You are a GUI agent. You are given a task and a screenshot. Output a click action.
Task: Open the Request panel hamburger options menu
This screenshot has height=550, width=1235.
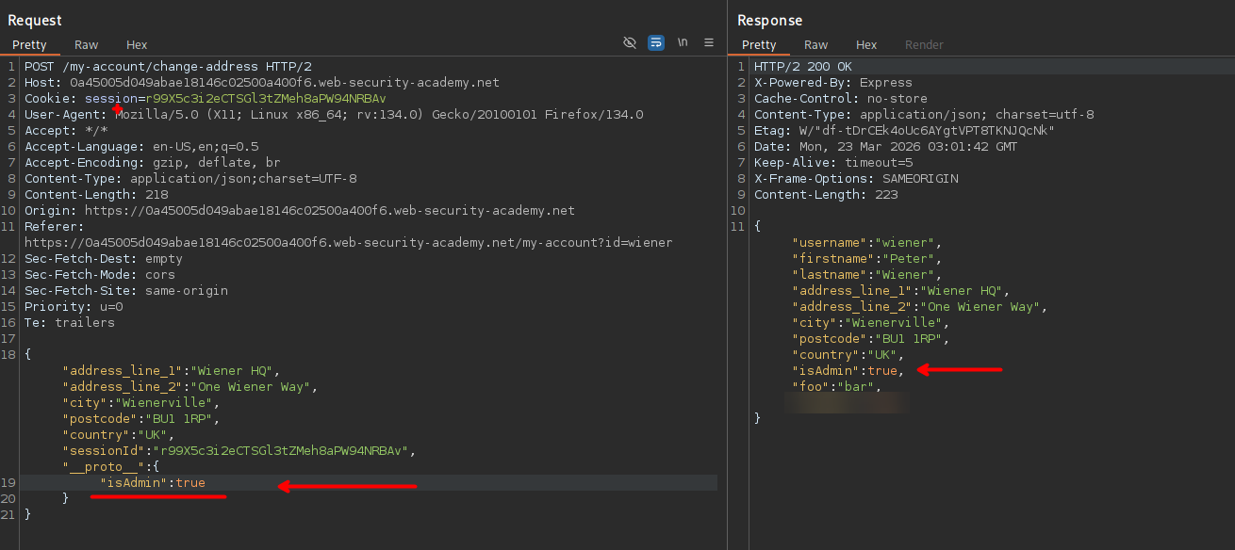click(x=709, y=42)
